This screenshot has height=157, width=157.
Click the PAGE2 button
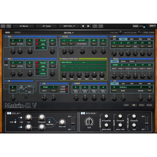pos(149,105)
